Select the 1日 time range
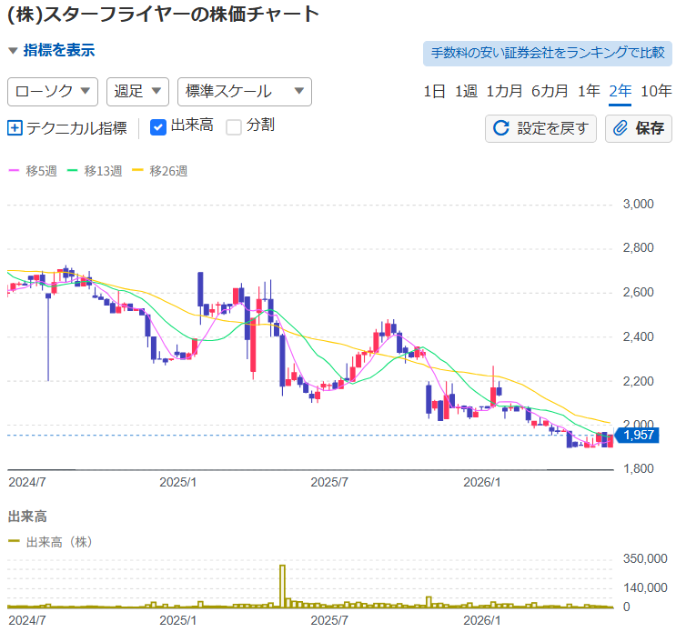The image size is (676, 632). coord(434,91)
